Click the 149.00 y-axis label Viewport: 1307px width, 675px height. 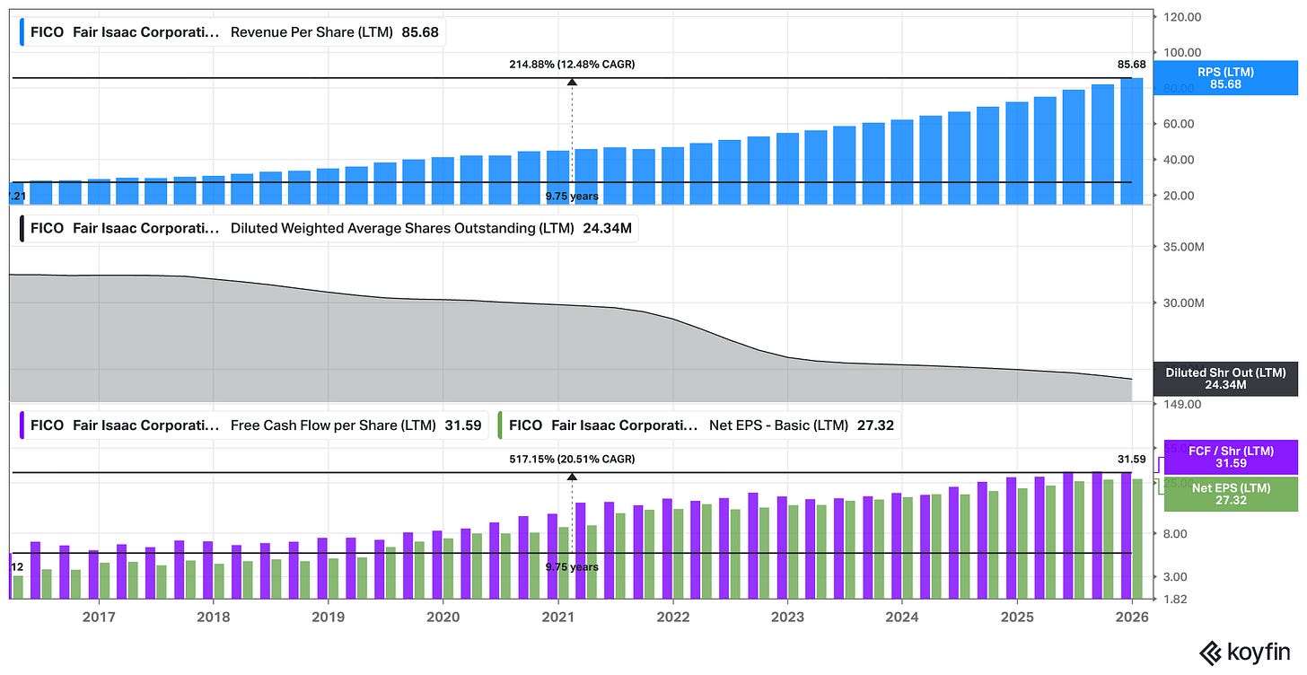tap(1182, 405)
